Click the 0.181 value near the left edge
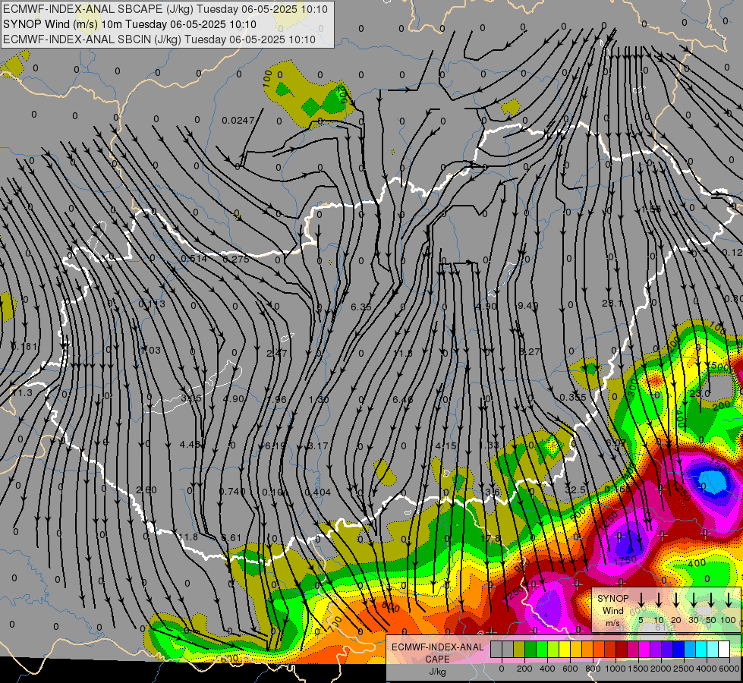Image resolution: width=743 pixels, height=683 pixels. click(24, 347)
